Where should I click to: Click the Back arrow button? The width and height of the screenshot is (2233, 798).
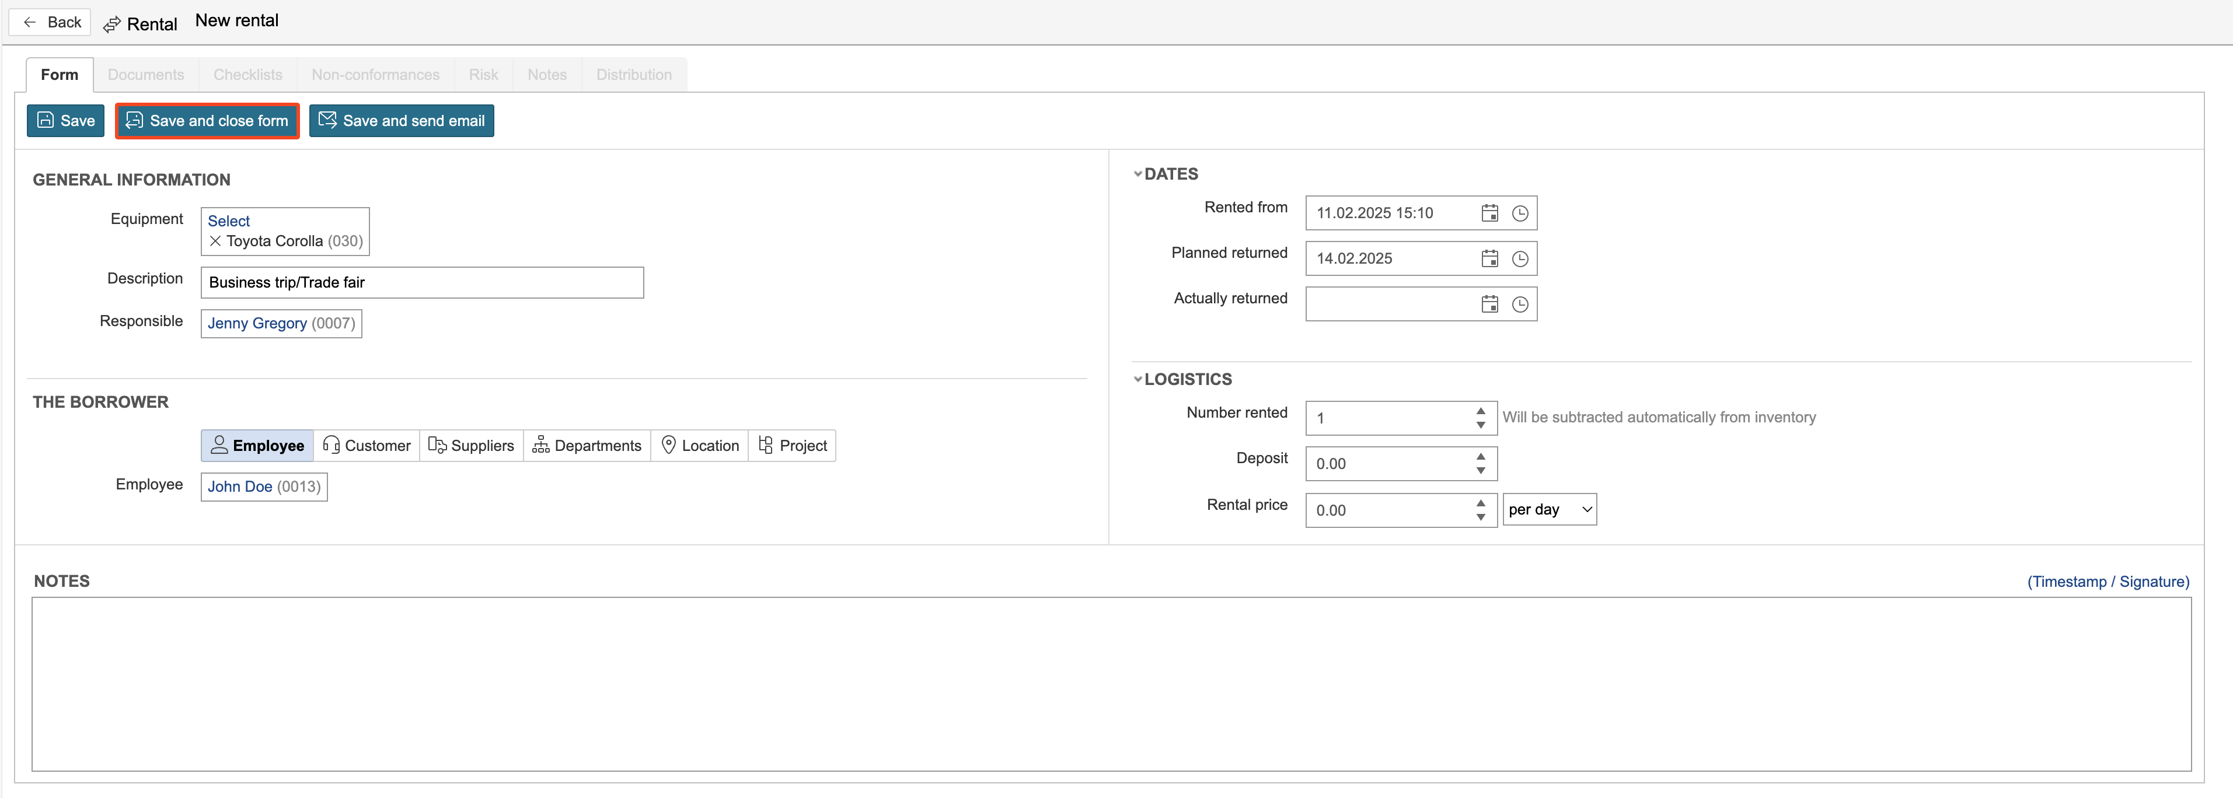click(50, 23)
